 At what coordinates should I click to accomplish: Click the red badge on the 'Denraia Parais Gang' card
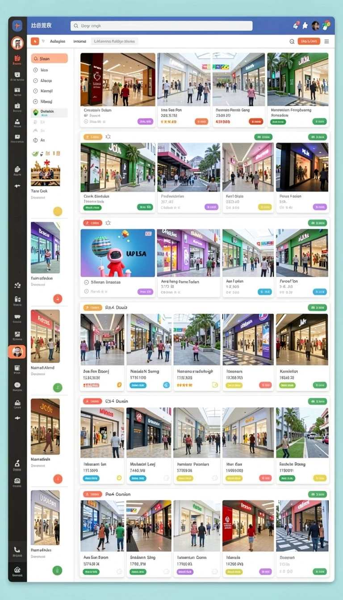pyautogui.click(x=256, y=121)
